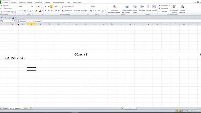Decrease font size icon
This screenshot has height=113, width=201.
[41, 7]
